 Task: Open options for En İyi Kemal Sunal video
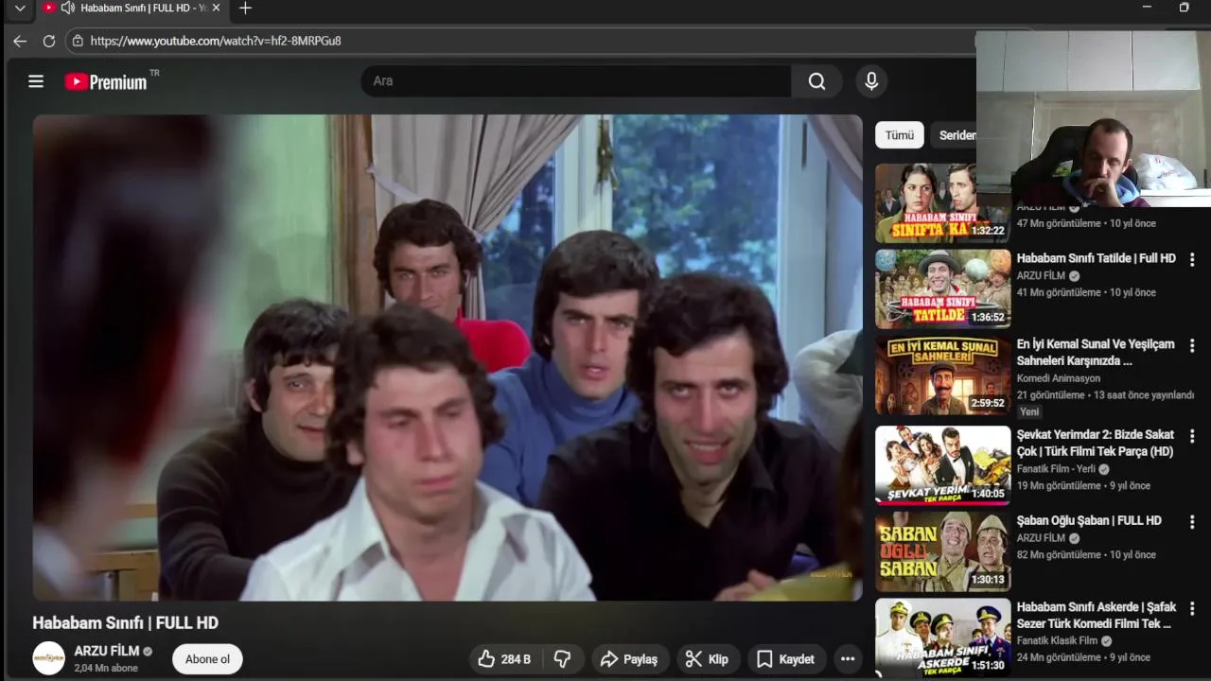coord(1192,346)
